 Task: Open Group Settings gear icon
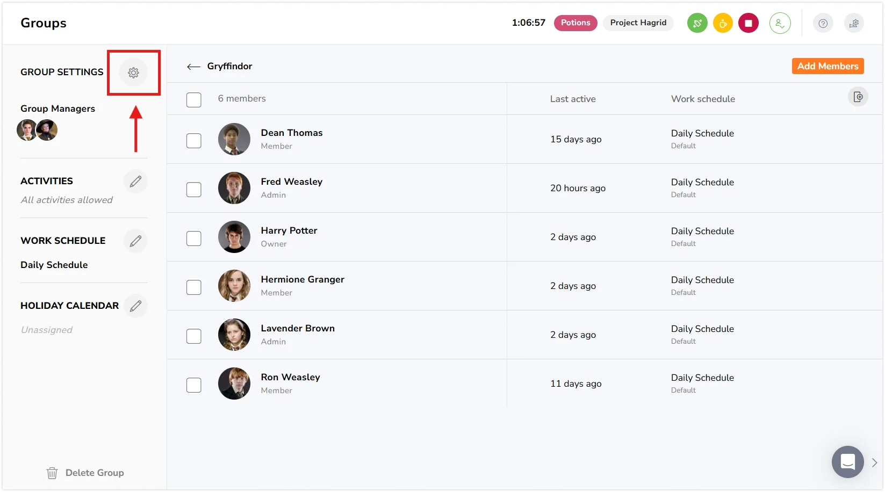click(133, 73)
